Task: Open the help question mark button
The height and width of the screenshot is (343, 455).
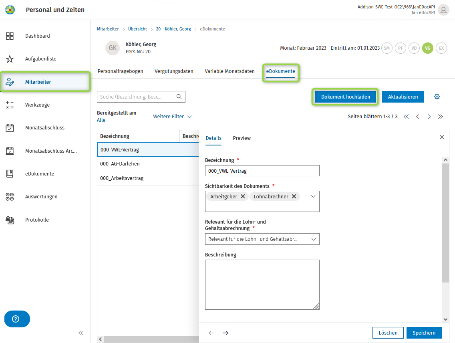Action: tap(16, 319)
